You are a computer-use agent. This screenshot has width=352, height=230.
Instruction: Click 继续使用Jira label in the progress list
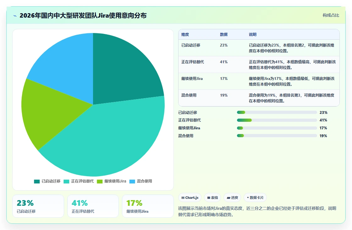tap(189, 128)
